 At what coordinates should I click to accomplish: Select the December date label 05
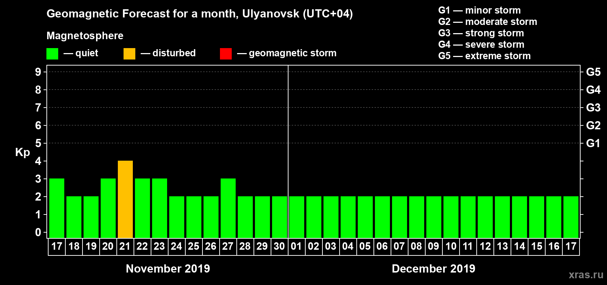(365, 246)
